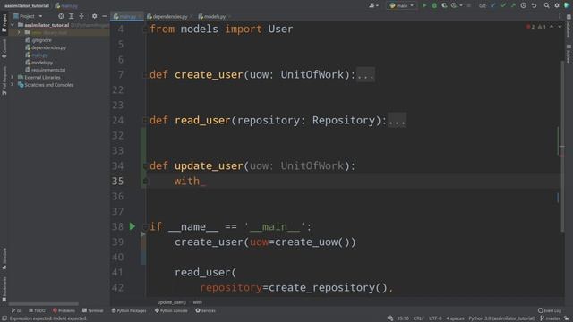Toggle the Database tool window on right stripe
573x322 pixels.
pyautogui.click(x=569, y=26)
